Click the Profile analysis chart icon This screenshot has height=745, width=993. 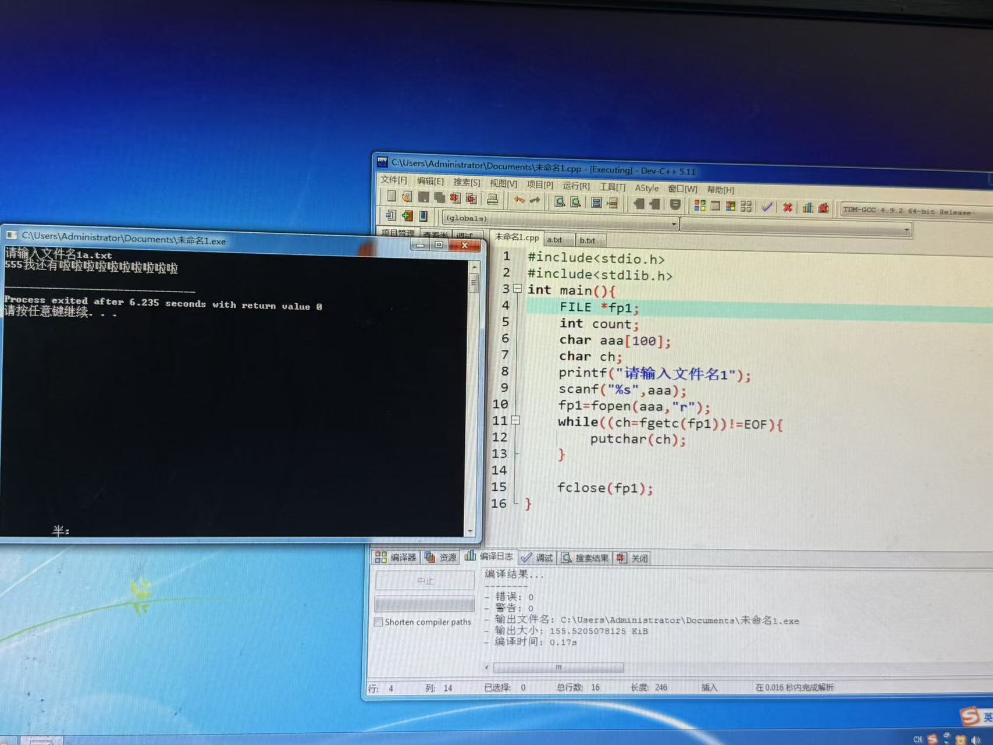pyautogui.click(x=808, y=208)
